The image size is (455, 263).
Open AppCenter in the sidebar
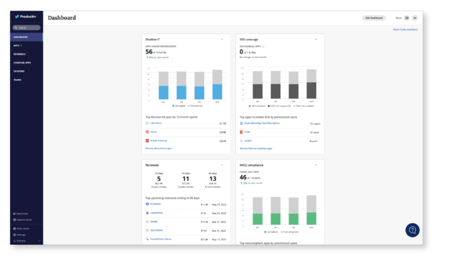[x=22, y=214]
